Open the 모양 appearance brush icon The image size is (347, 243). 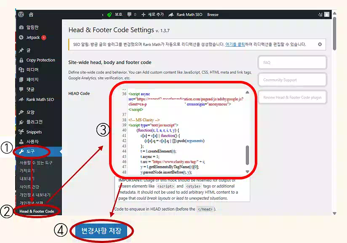(x=21, y=112)
